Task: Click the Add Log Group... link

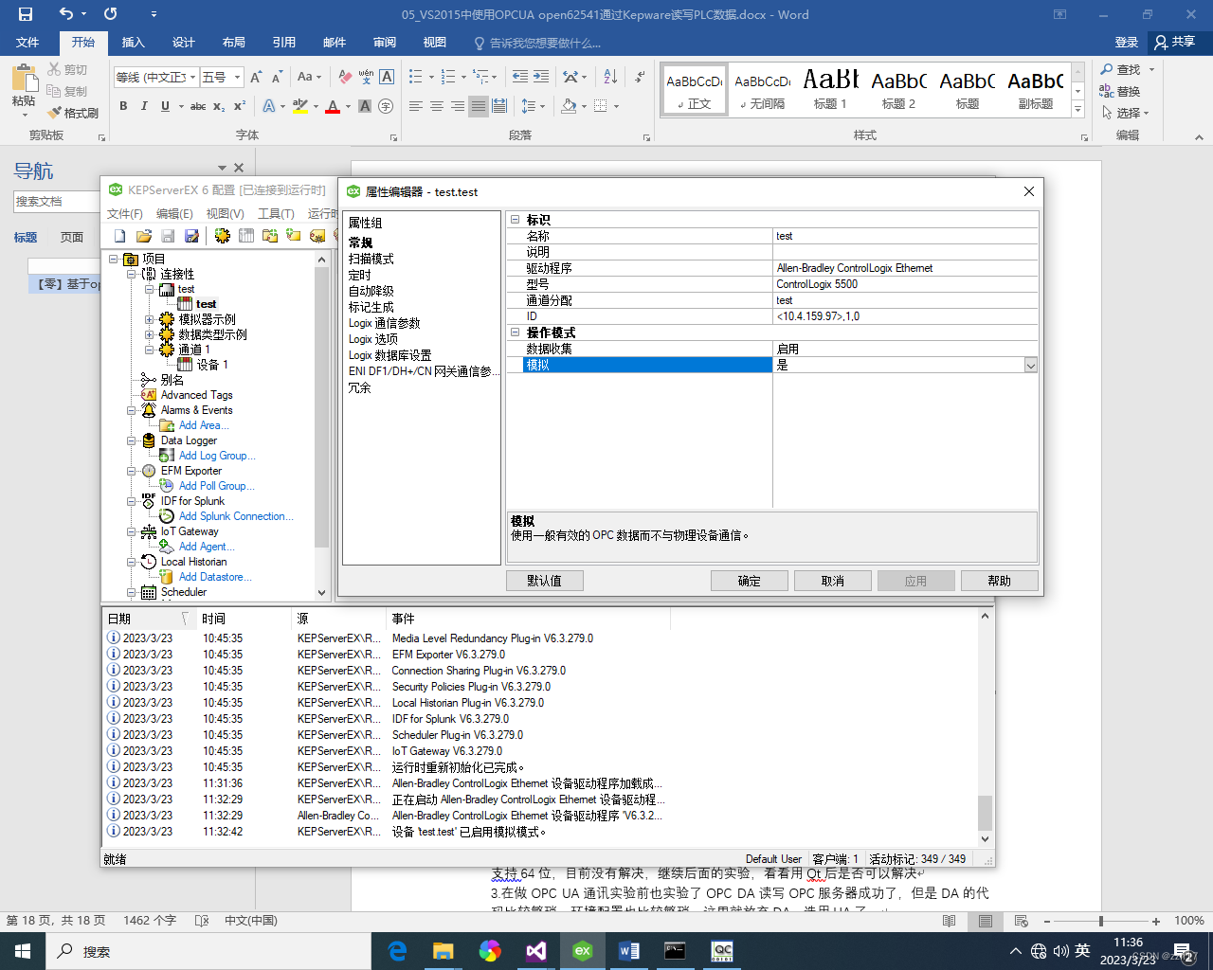Action: [x=217, y=456]
